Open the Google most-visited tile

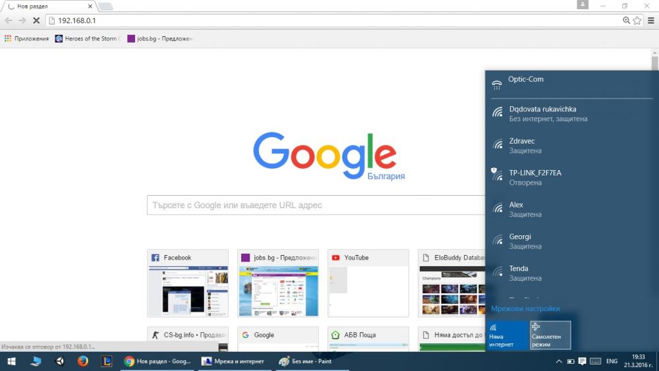point(278,339)
